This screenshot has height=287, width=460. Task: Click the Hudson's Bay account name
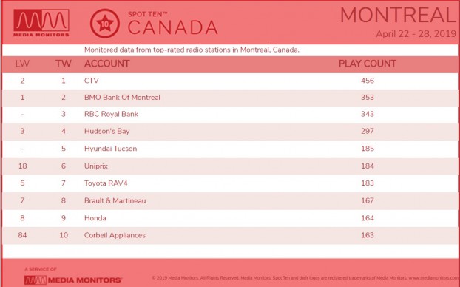coord(106,131)
